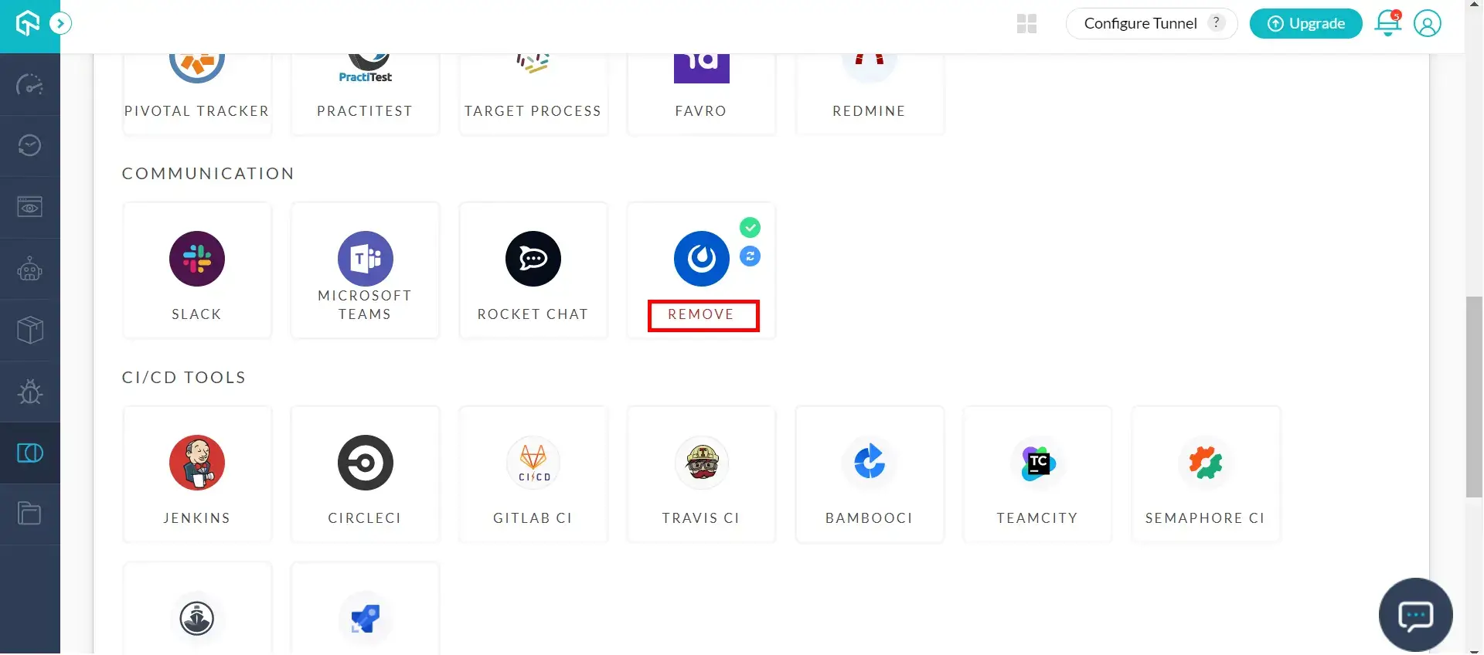Click the Slack integration icon
The width and height of the screenshot is (1484, 655).
click(x=197, y=259)
